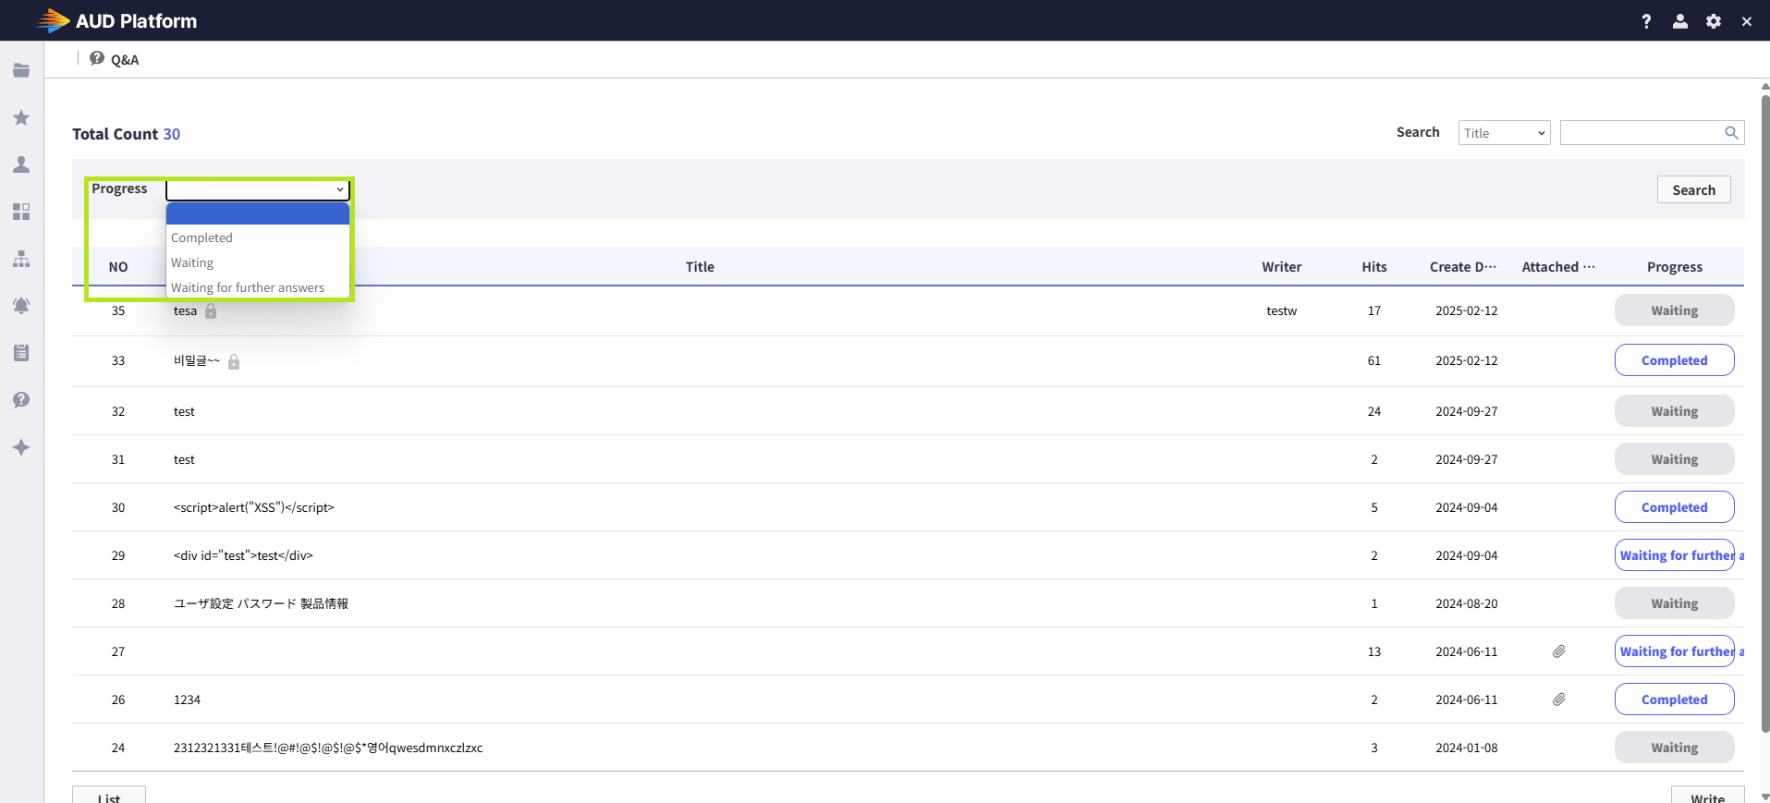
Task: Open the post titled 1234
Action: coord(187,700)
